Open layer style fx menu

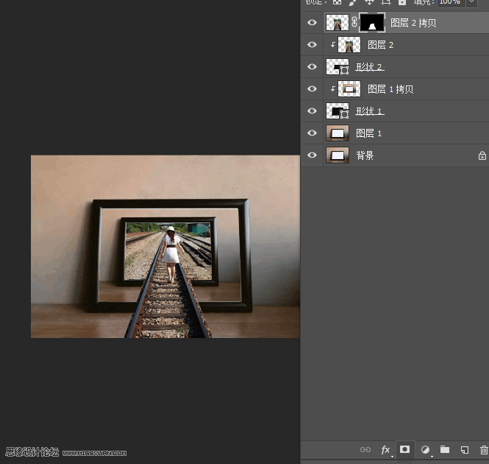click(385, 449)
